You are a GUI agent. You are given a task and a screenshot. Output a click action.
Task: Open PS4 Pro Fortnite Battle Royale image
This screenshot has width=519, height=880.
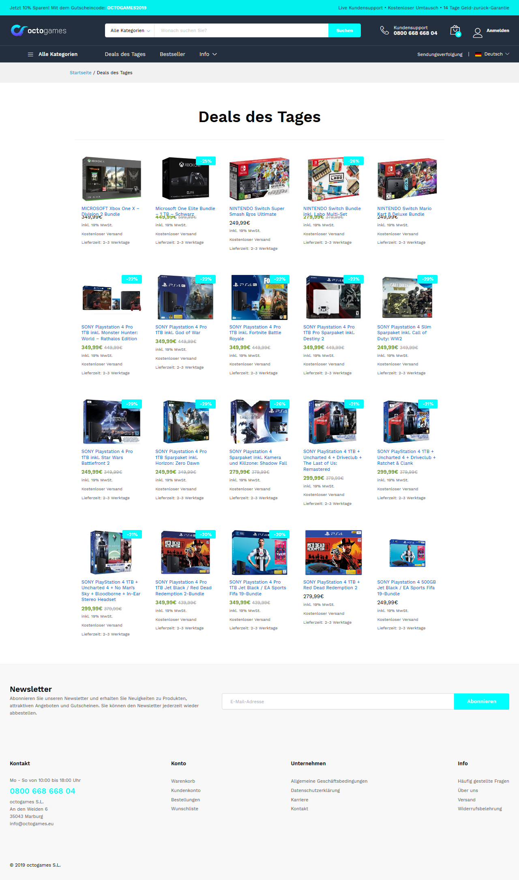pyautogui.click(x=259, y=297)
